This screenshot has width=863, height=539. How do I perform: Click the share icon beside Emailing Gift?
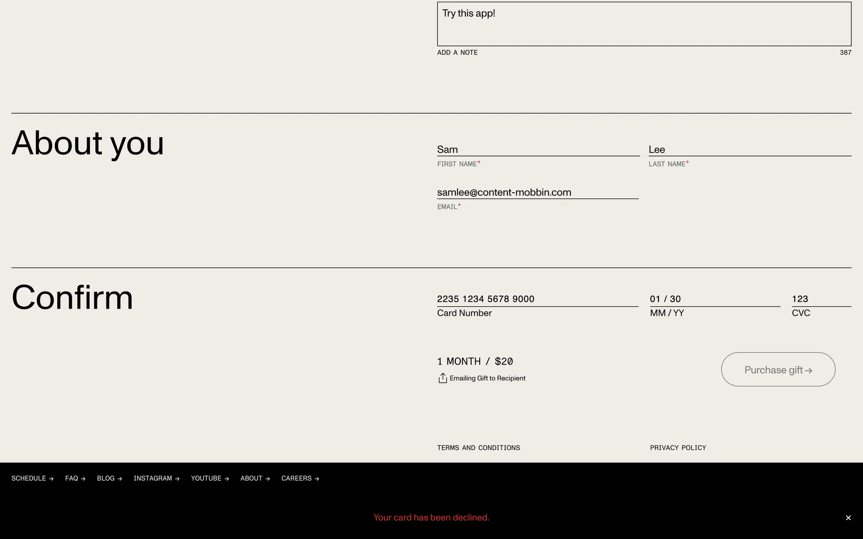(x=442, y=378)
